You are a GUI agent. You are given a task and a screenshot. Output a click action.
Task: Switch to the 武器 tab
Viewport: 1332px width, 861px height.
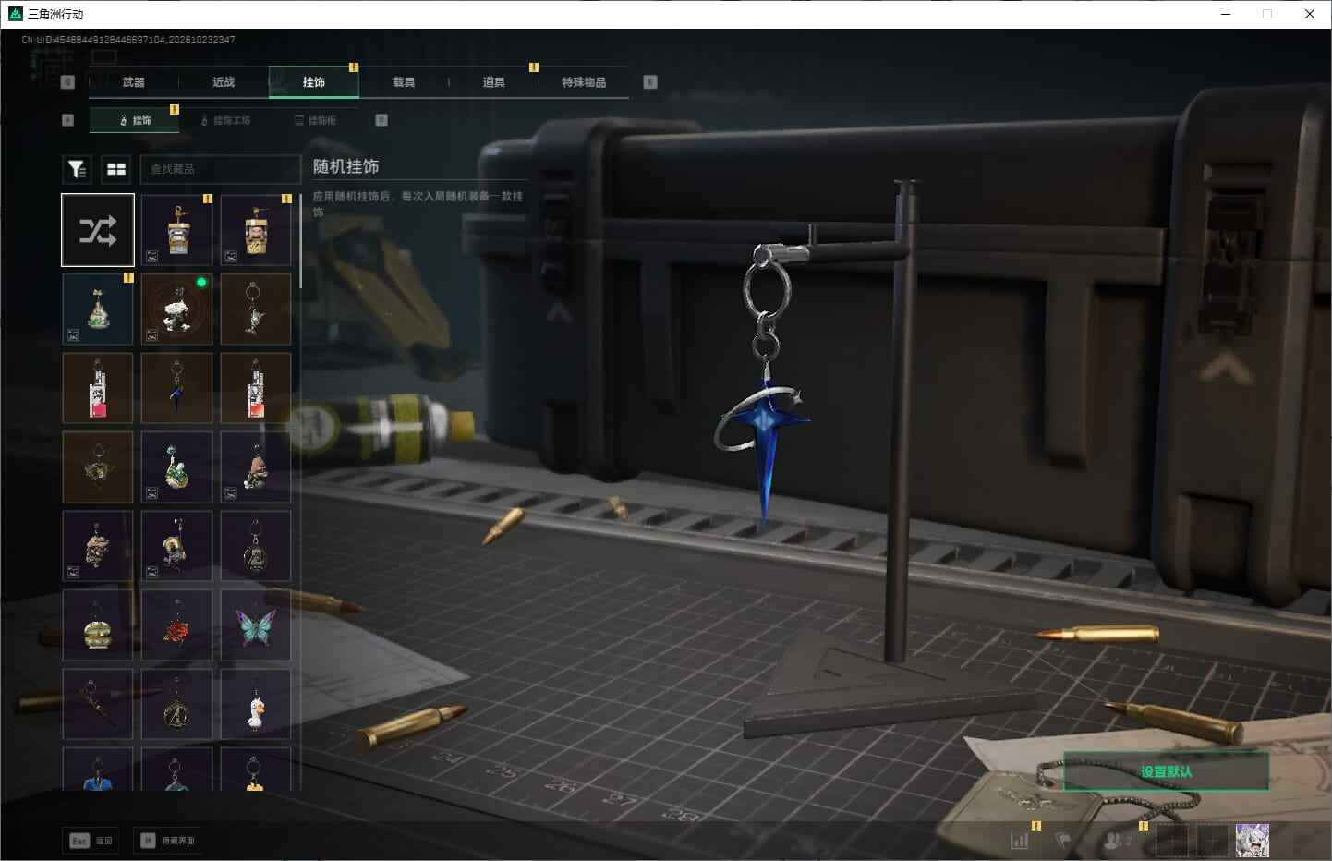tap(134, 82)
